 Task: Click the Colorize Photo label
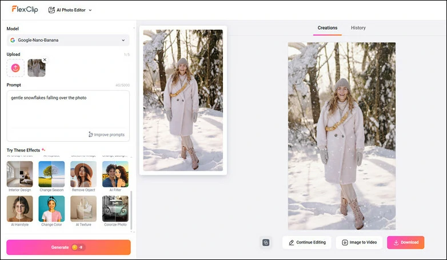[x=115, y=225]
